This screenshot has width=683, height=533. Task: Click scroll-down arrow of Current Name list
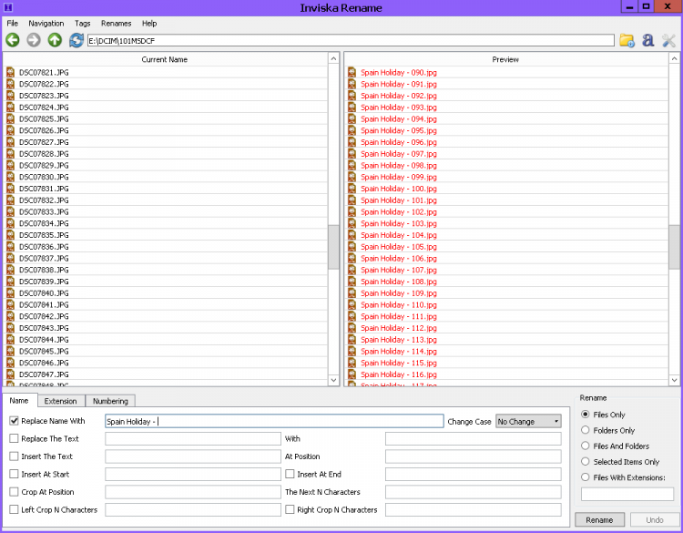[x=333, y=380]
